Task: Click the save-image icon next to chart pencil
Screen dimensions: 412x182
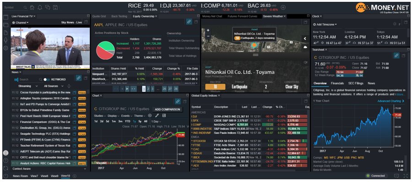Action: 164,115
